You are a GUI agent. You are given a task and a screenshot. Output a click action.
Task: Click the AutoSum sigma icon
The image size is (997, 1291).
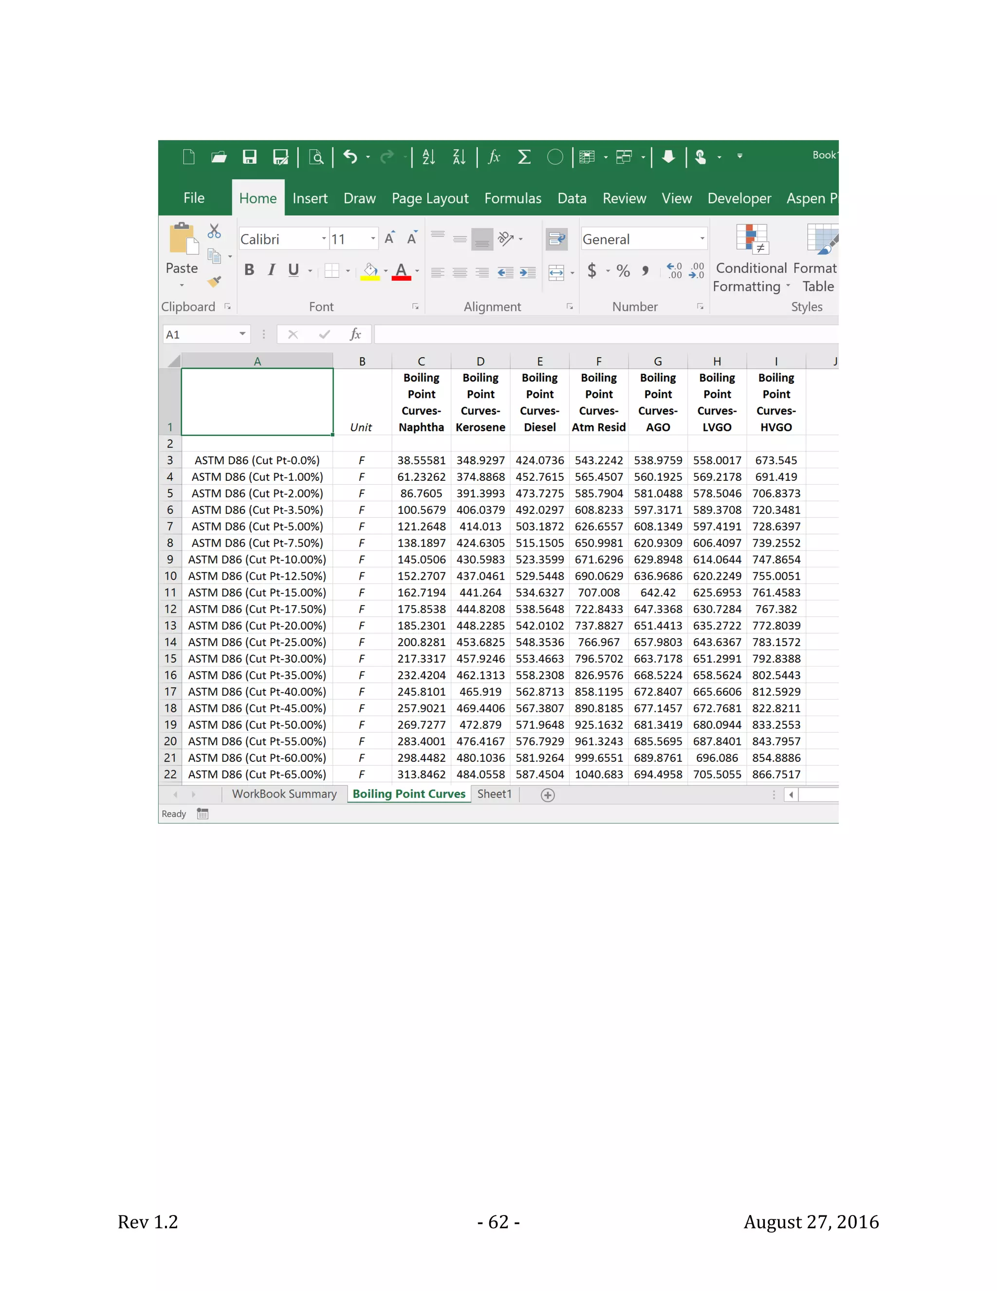[524, 157]
